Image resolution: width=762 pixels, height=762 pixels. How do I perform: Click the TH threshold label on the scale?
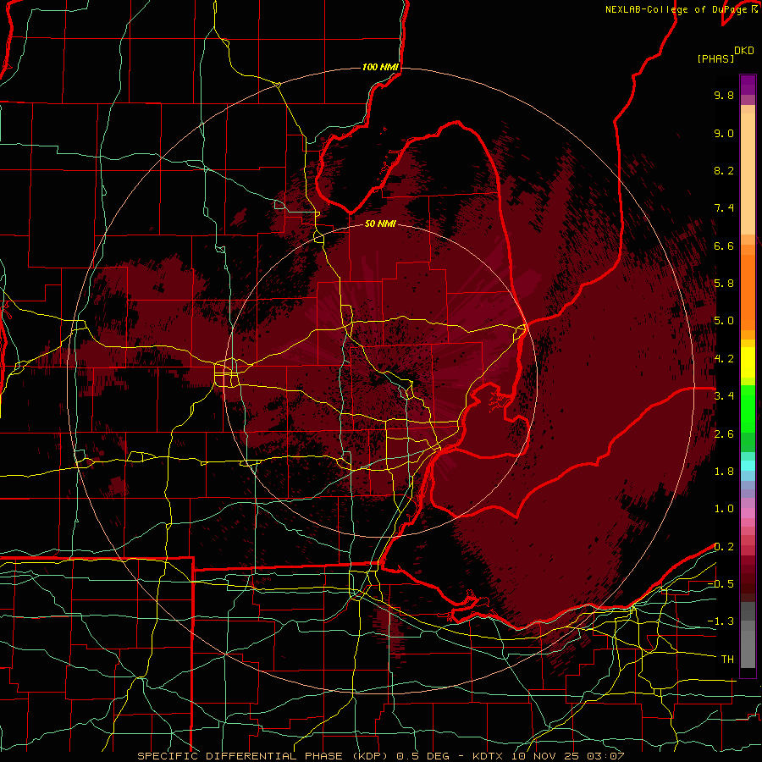click(x=727, y=660)
